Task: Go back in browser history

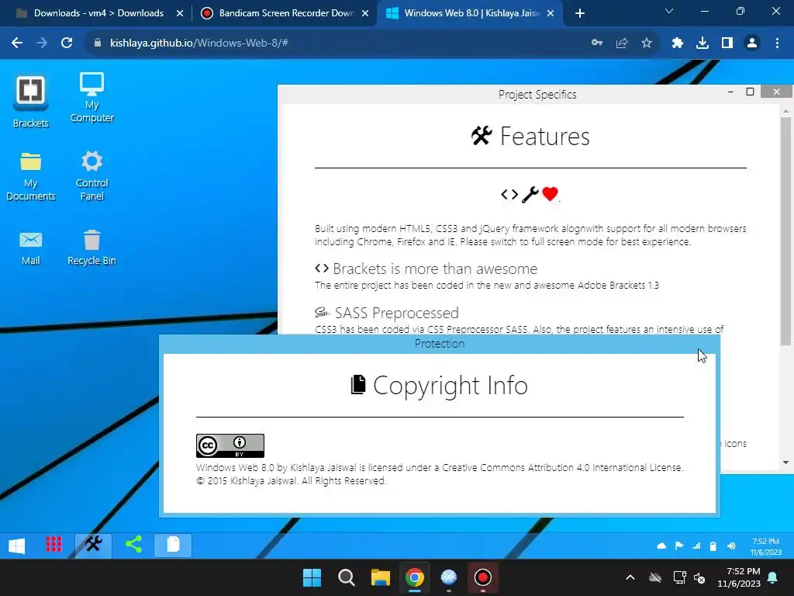Action: tap(17, 43)
